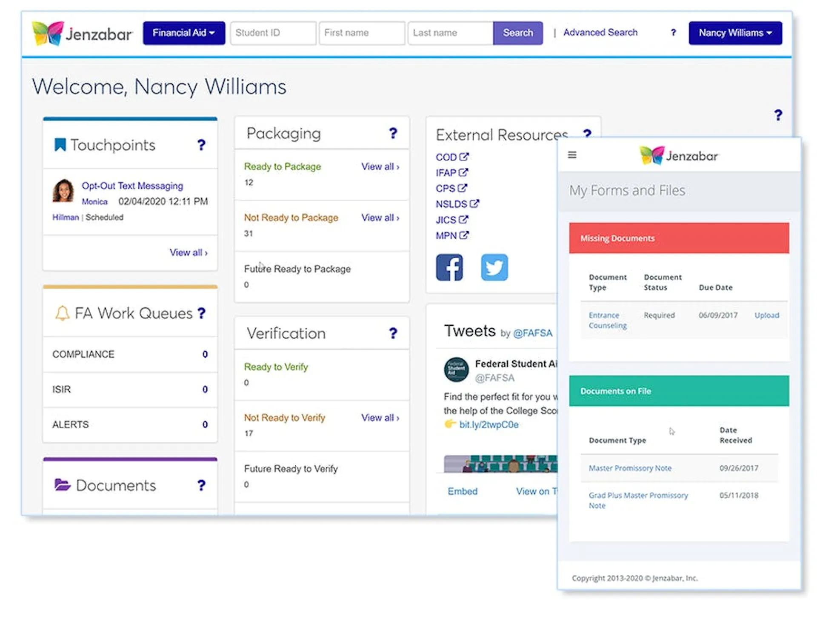Click the Packaging help question mark
817x625 pixels.
coord(393,134)
